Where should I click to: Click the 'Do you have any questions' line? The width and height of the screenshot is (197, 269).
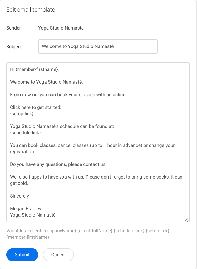(x=58, y=164)
